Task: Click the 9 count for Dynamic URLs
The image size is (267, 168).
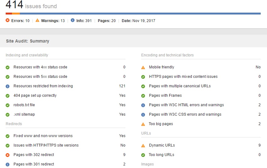Action: tap(259, 145)
